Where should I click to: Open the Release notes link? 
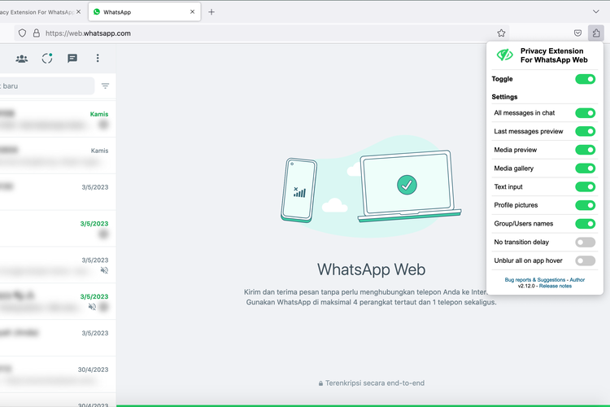(555, 286)
